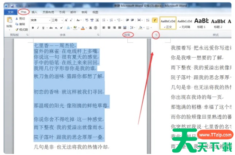Toggle underline formatting
235x155 pixels.
pyautogui.click(x=43, y=28)
